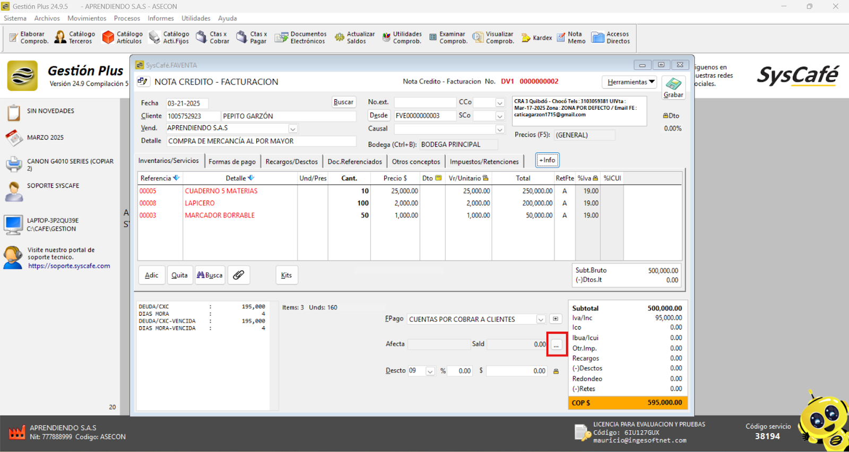Toggle the Dto padlock near 0.00%

(x=665, y=116)
